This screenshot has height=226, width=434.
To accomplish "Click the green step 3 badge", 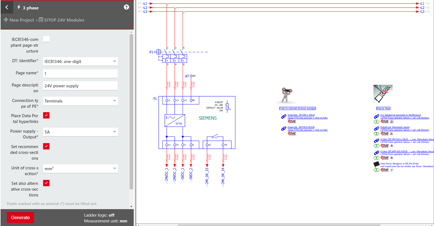I will coord(376,146).
